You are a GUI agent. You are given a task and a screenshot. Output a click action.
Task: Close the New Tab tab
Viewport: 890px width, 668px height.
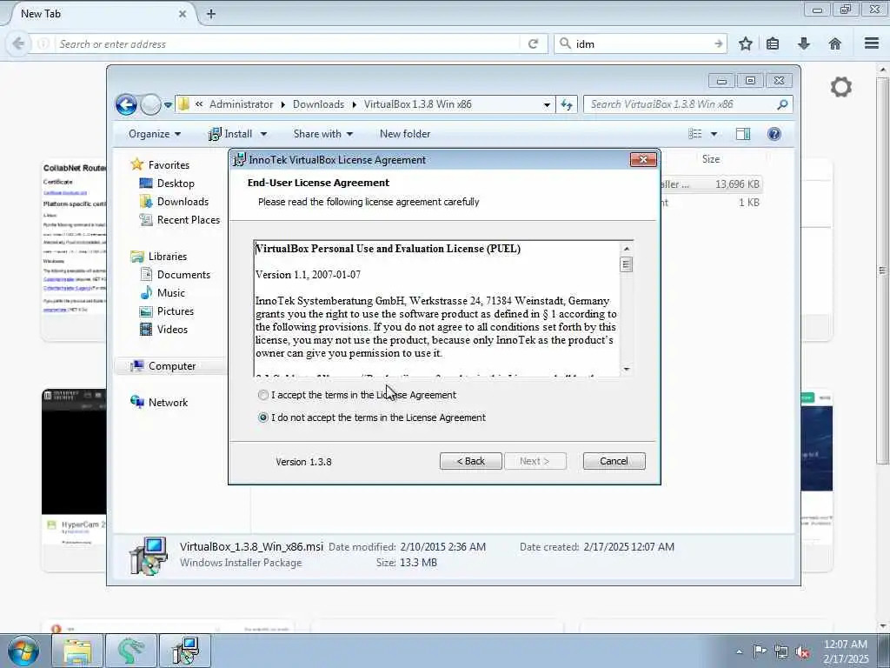coord(183,14)
